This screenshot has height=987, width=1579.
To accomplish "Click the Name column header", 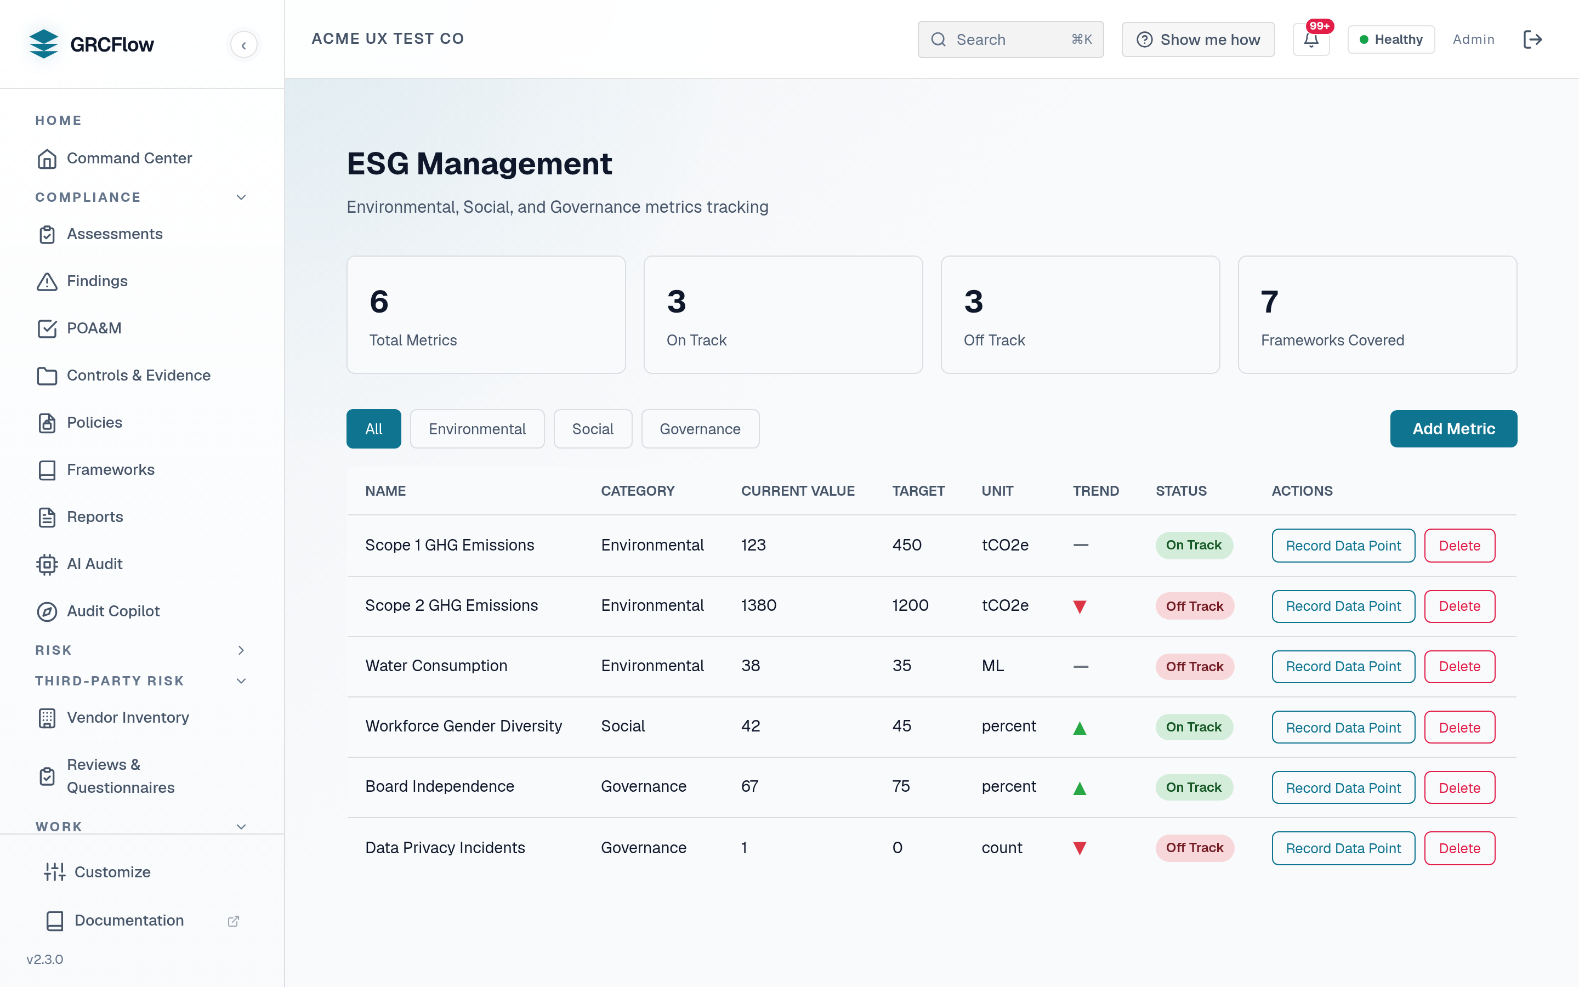I will click(x=385, y=491).
